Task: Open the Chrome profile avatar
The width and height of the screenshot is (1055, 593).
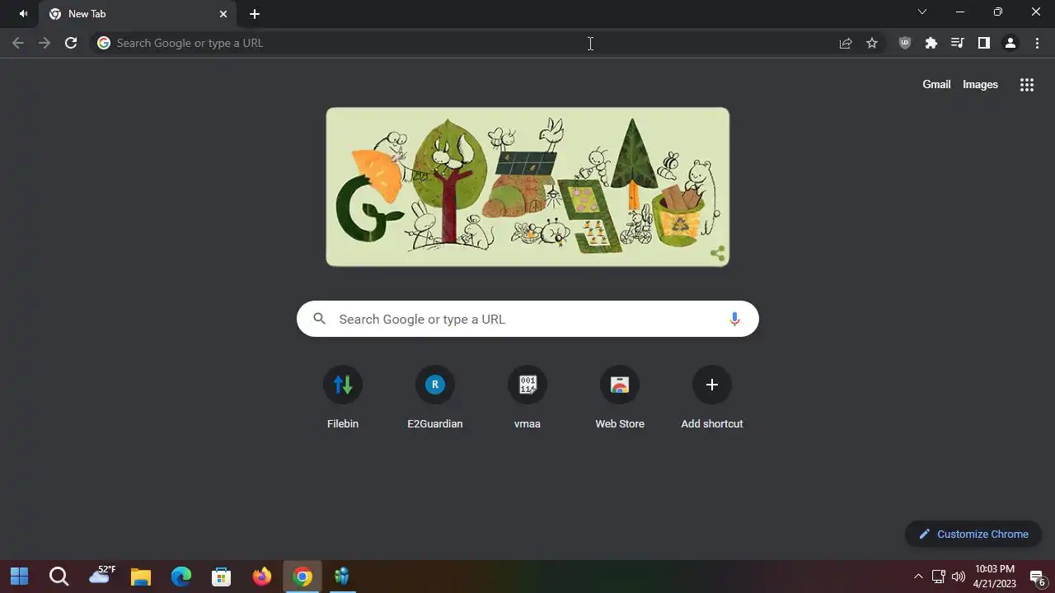Action: [1010, 43]
